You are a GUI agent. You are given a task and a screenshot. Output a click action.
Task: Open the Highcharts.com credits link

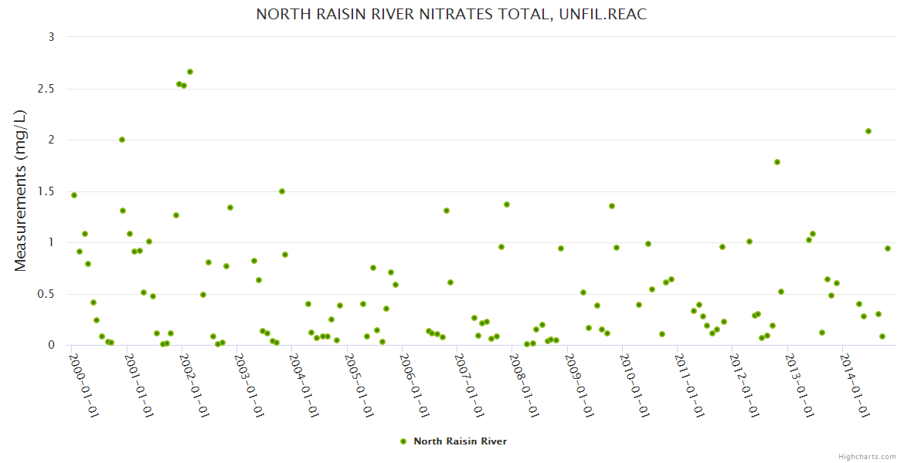pyautogui.click(x=867, y=456)
